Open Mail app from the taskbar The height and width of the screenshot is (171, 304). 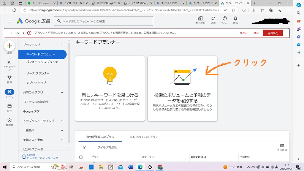click(x=120, y=167)
